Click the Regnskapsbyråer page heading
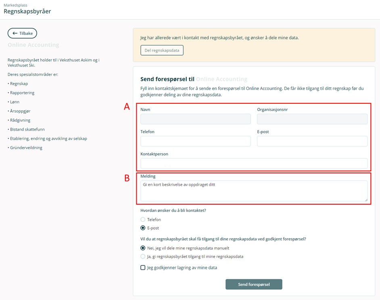This screenshot has height=300, width=380. pyautogui.click(x=27, y=12)
